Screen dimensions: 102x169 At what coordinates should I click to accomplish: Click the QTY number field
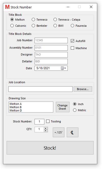[39, 130]
